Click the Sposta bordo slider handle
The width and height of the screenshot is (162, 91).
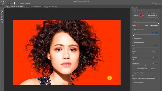(146, 66)
